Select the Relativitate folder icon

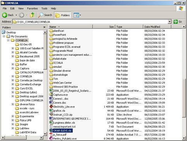[x=51, y=59]
